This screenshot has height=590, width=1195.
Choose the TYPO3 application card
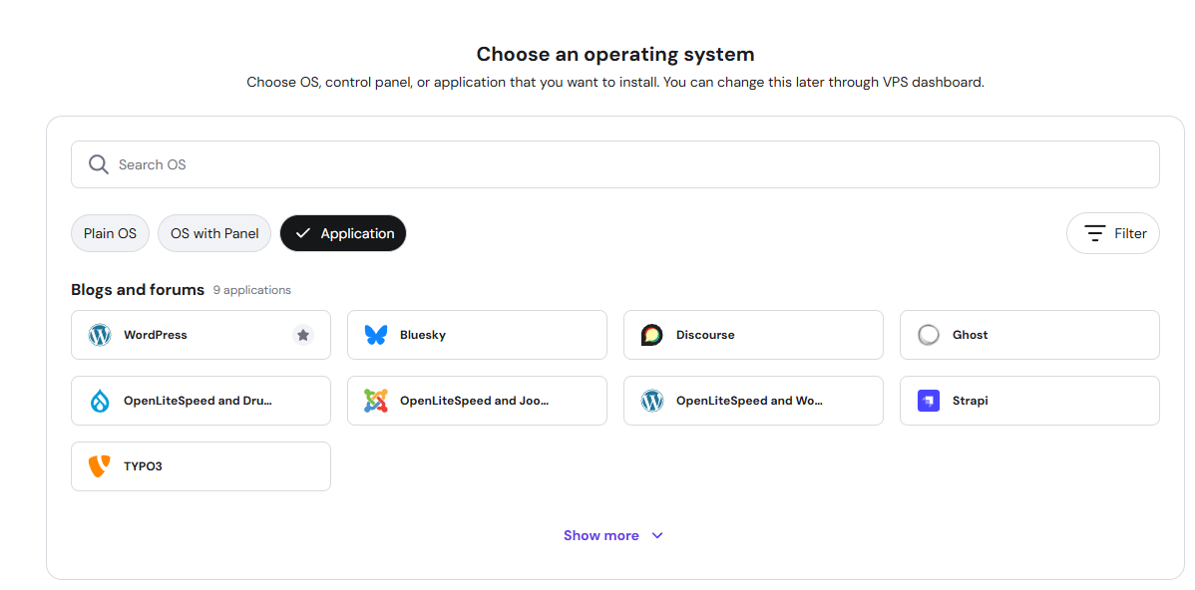click(200, 465)
